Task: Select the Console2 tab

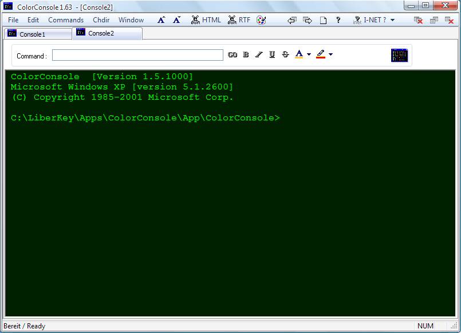Action: click(107, 33)
